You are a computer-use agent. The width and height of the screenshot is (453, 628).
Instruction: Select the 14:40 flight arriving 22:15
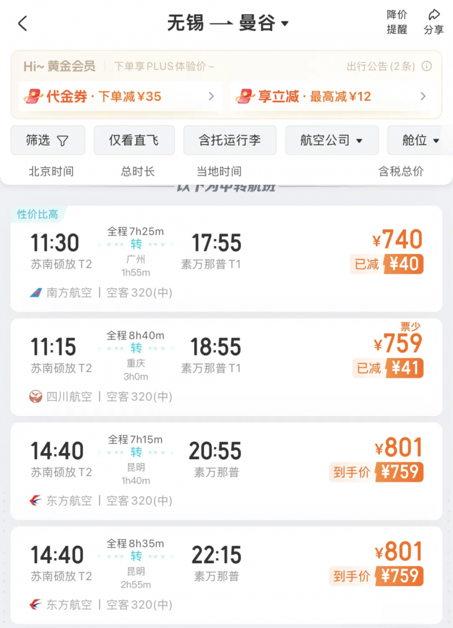(x=226, y=575)
